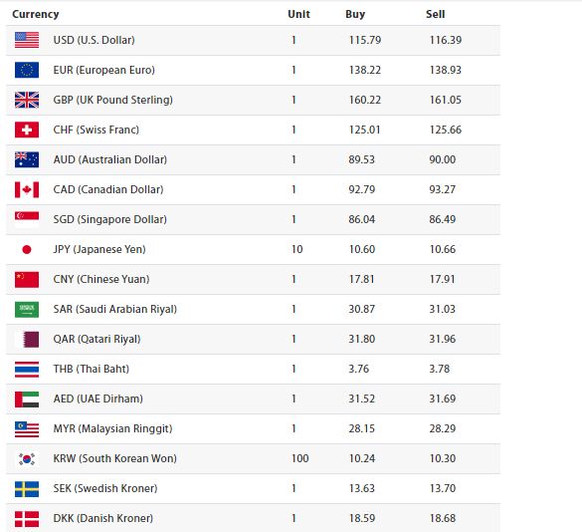Click the Swiss flag icon

coord(27,130)
